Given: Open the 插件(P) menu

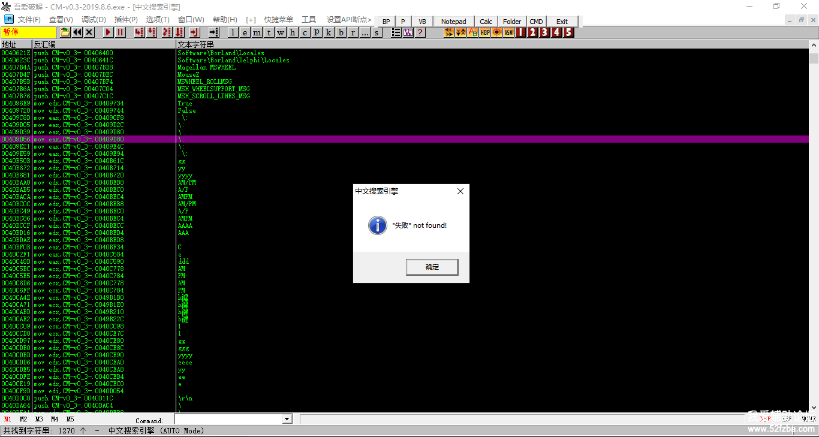Looking at the screenshot, I should [x=126, y=20].
